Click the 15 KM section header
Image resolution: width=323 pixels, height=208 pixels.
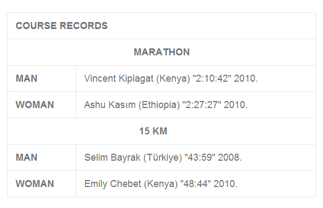153,131
